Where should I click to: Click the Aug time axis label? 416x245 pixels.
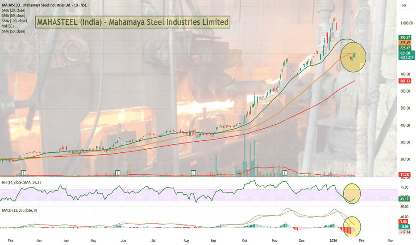click(186, 241)
